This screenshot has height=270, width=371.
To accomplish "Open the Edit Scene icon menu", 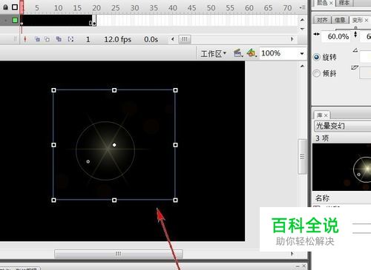I will pos(238,53).
